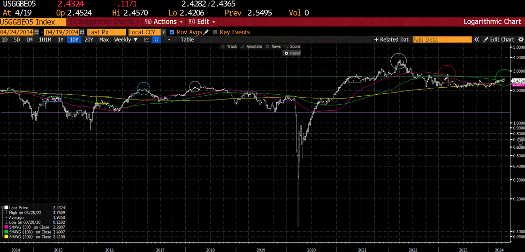Open the Weekly periodicity dropdown
This screenshot has height=252, width=525.
click(x=126, y=39)
